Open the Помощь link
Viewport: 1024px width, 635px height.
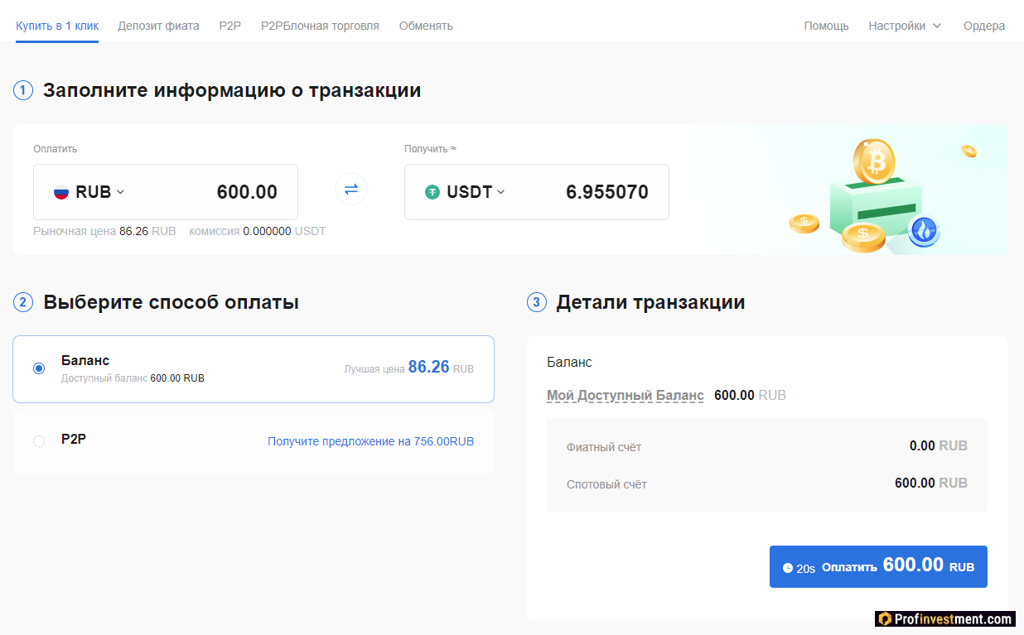click(826, 26)
